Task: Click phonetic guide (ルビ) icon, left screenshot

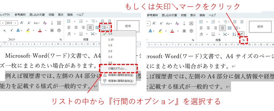Action: click(52, 23)
